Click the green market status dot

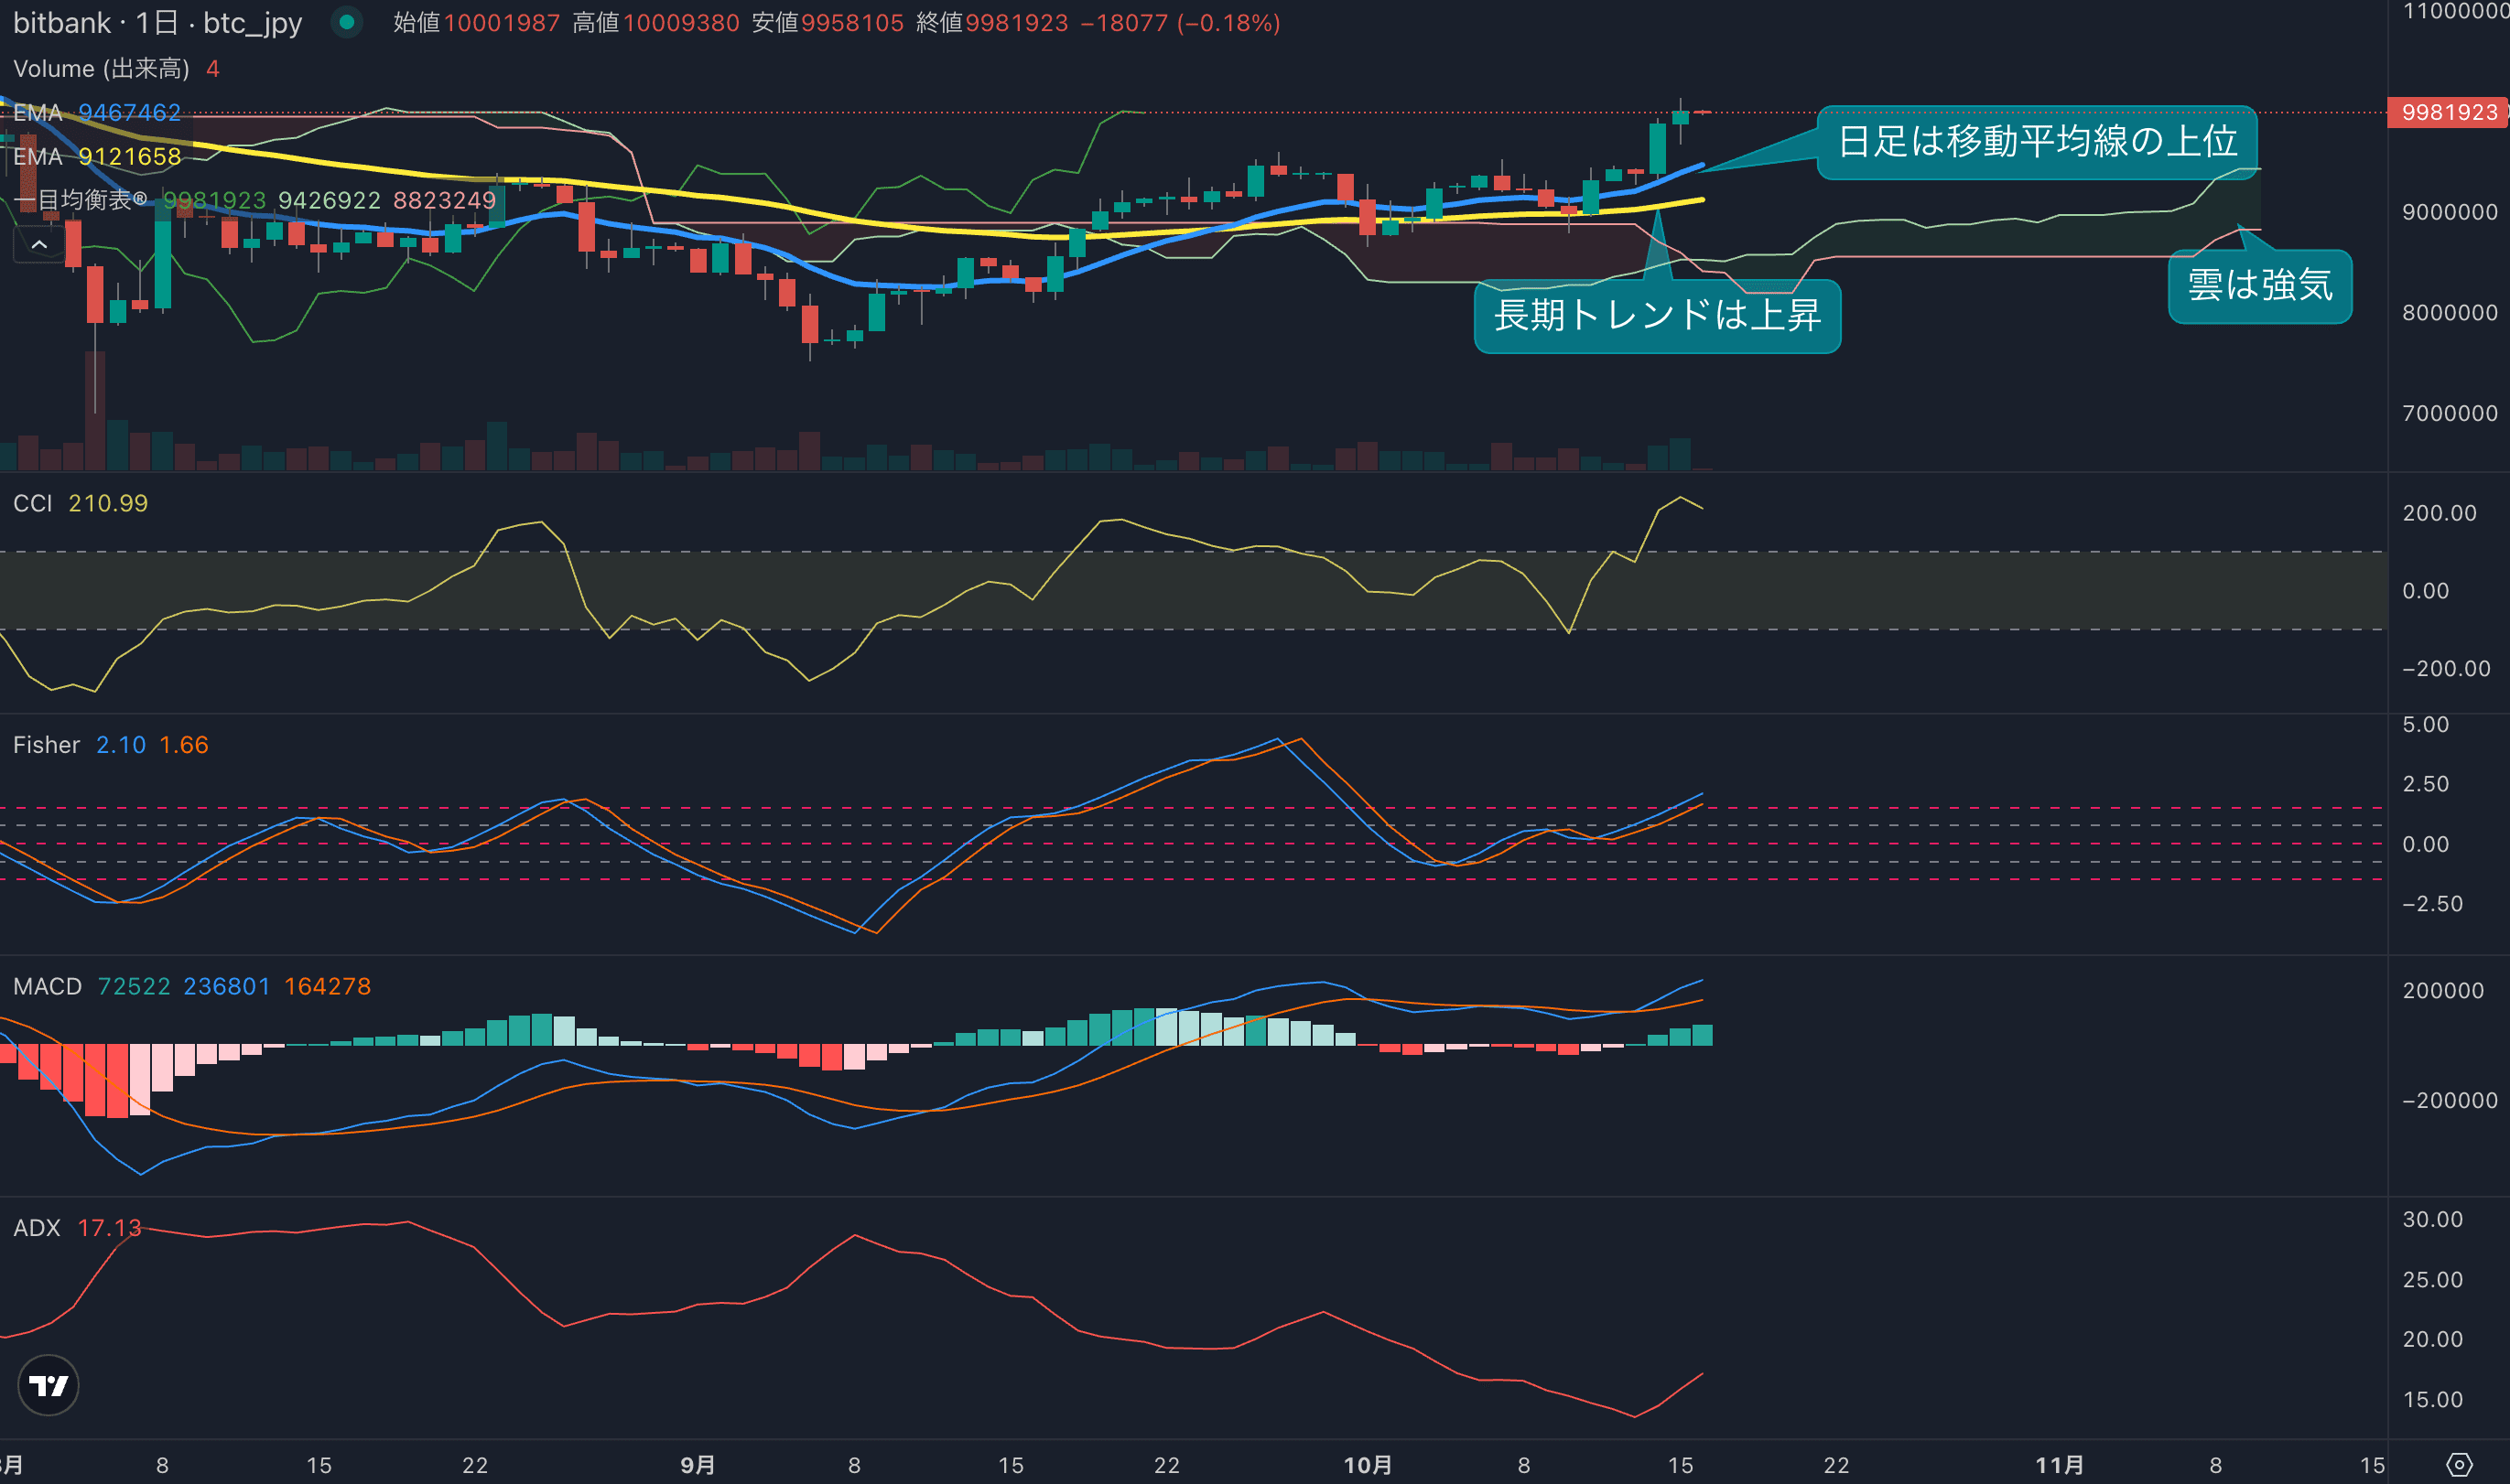(x=347, y=22)
